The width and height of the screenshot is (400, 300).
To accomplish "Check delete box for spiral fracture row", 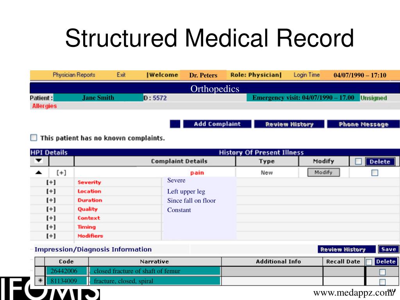I will tap(382, 282).
